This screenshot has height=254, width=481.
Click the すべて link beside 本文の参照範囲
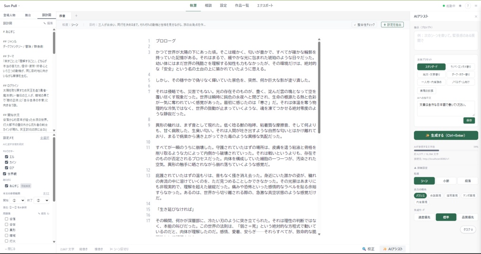coord(46,193)
